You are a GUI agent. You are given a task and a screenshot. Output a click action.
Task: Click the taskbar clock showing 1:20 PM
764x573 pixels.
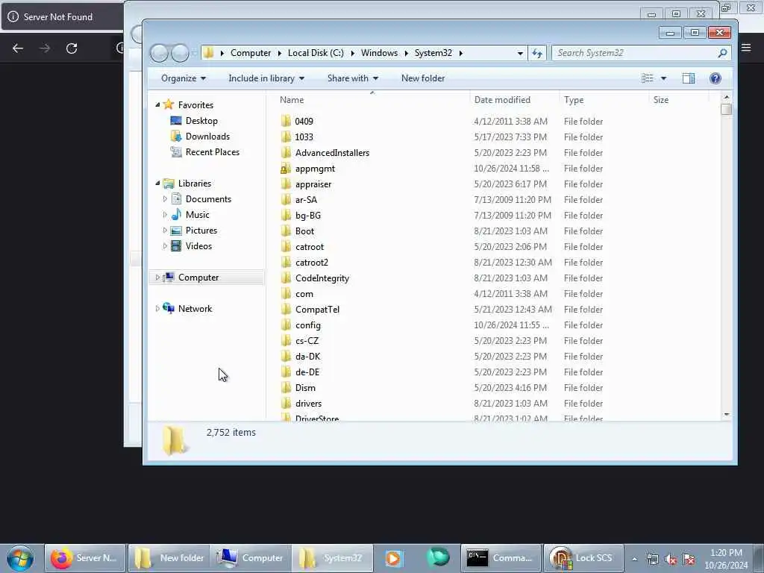pos(726,559)
